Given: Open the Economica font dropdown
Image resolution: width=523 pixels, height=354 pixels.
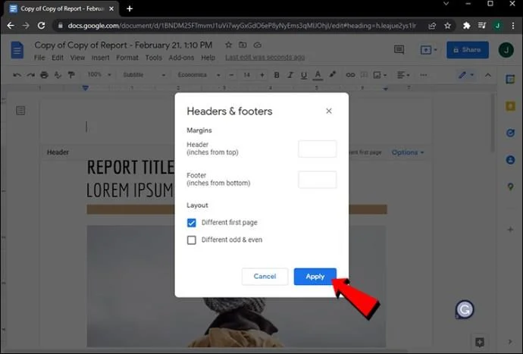Looking at the screenshot, I should pos(199,75).
